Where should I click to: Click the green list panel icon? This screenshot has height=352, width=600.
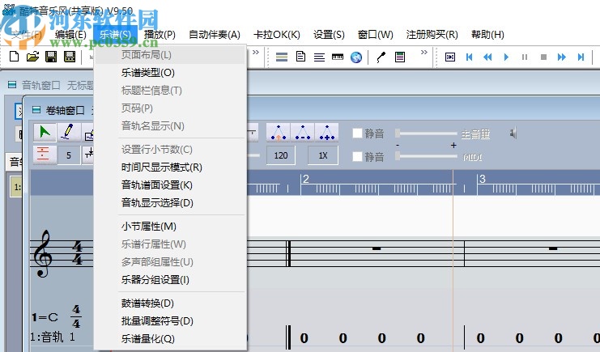click(400, 57)
